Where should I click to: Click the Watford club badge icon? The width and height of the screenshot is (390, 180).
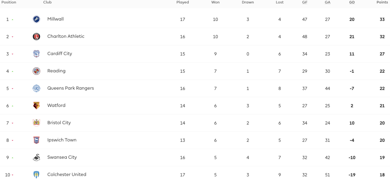point(36,105)
